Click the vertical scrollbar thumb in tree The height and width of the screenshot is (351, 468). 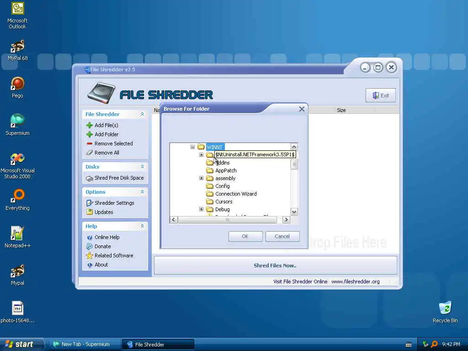(x=294, y=164)
